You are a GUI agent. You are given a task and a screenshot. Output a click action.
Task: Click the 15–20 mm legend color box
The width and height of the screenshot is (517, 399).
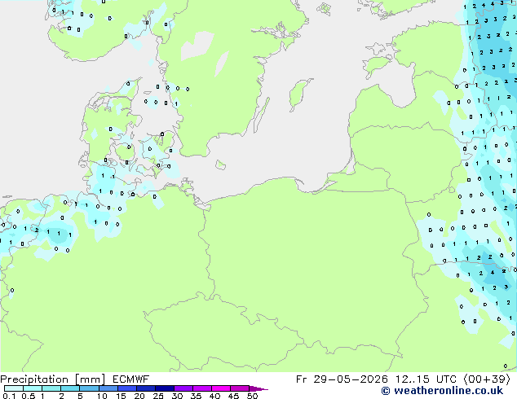point(127,388)
